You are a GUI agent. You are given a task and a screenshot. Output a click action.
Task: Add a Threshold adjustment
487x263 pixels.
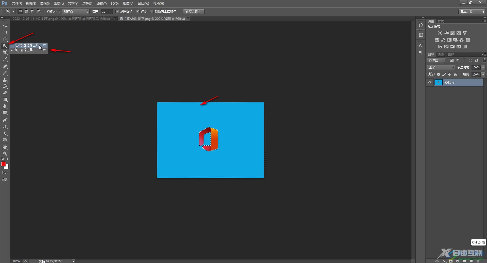click(453, 47)
